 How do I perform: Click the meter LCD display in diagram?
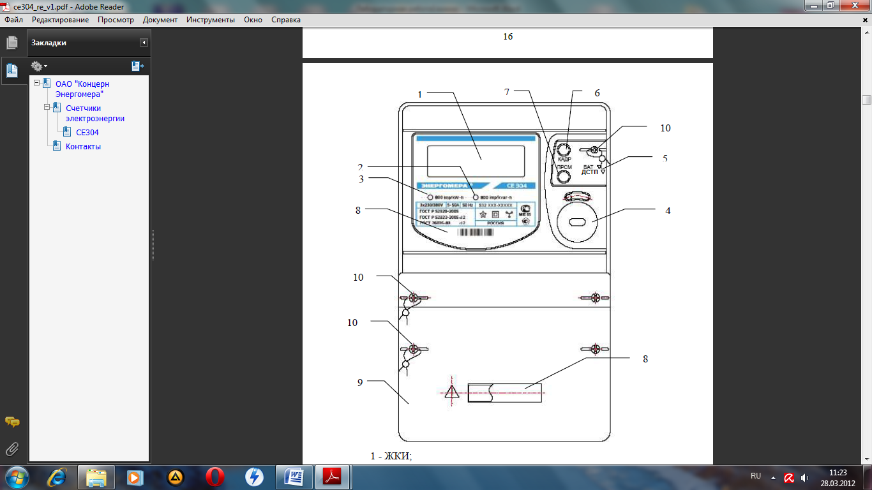[476, 161]
